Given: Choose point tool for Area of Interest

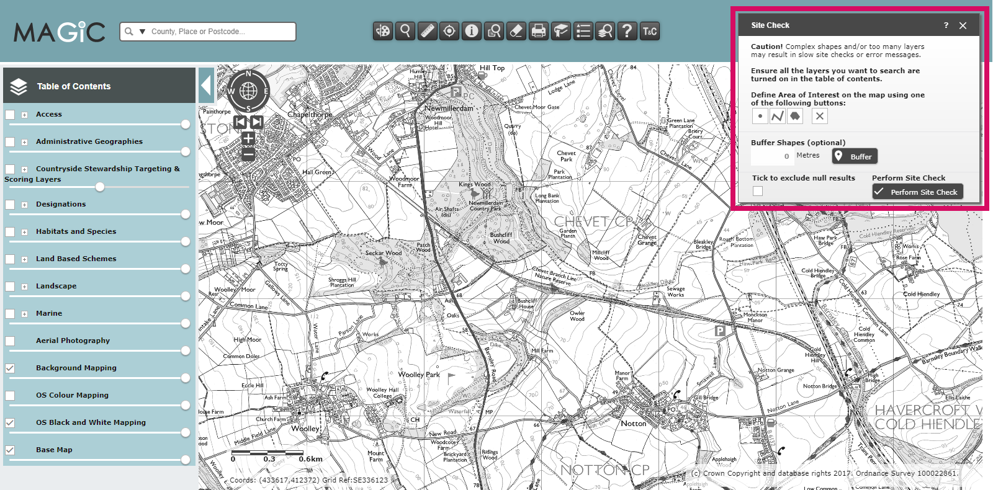Looking at the screenshot, I should point(760,116).
